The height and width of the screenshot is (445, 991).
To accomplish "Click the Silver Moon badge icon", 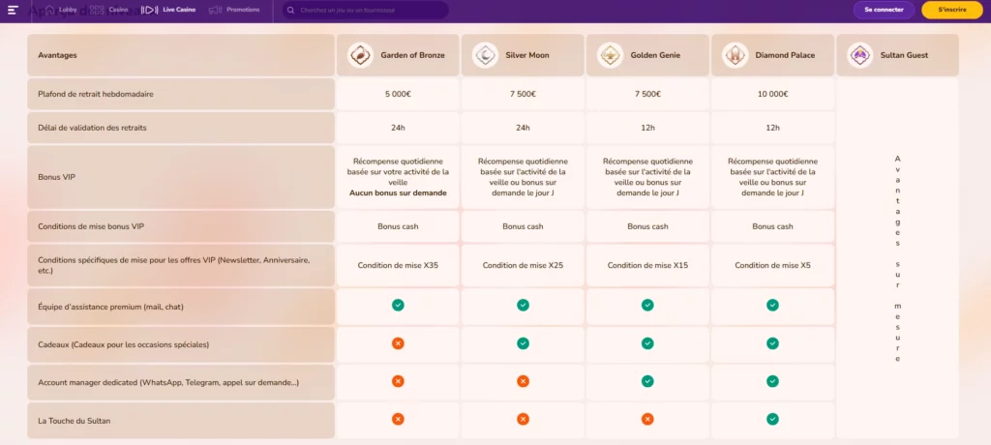I will 485,55.
